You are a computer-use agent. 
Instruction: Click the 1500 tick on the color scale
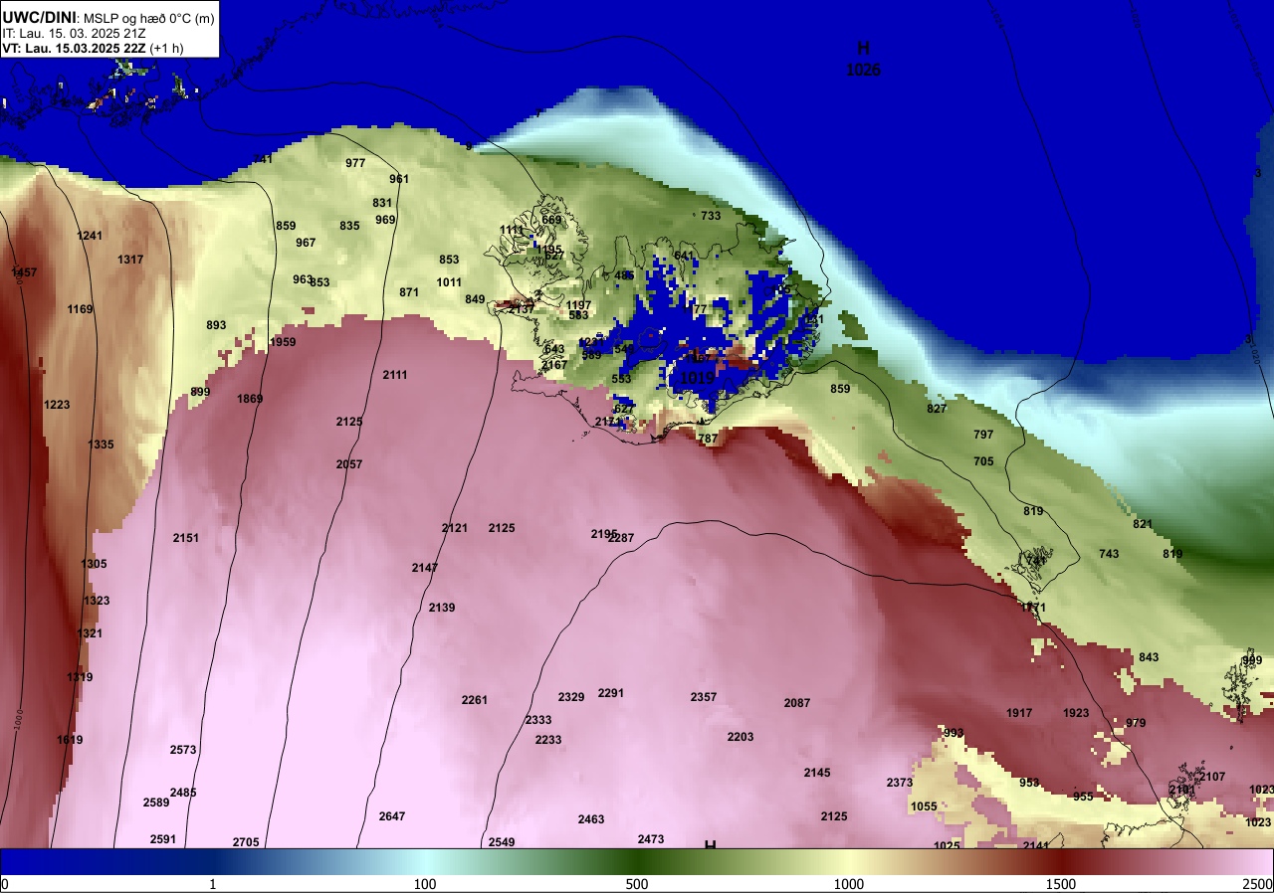pyautogui.click(x=1061, y=884)
